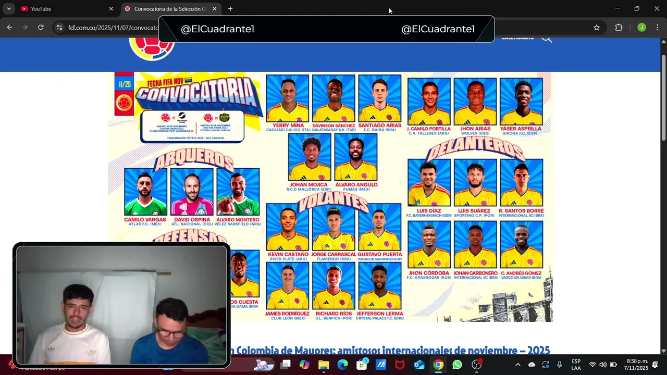Close the YouTube tab

[111, 9]
